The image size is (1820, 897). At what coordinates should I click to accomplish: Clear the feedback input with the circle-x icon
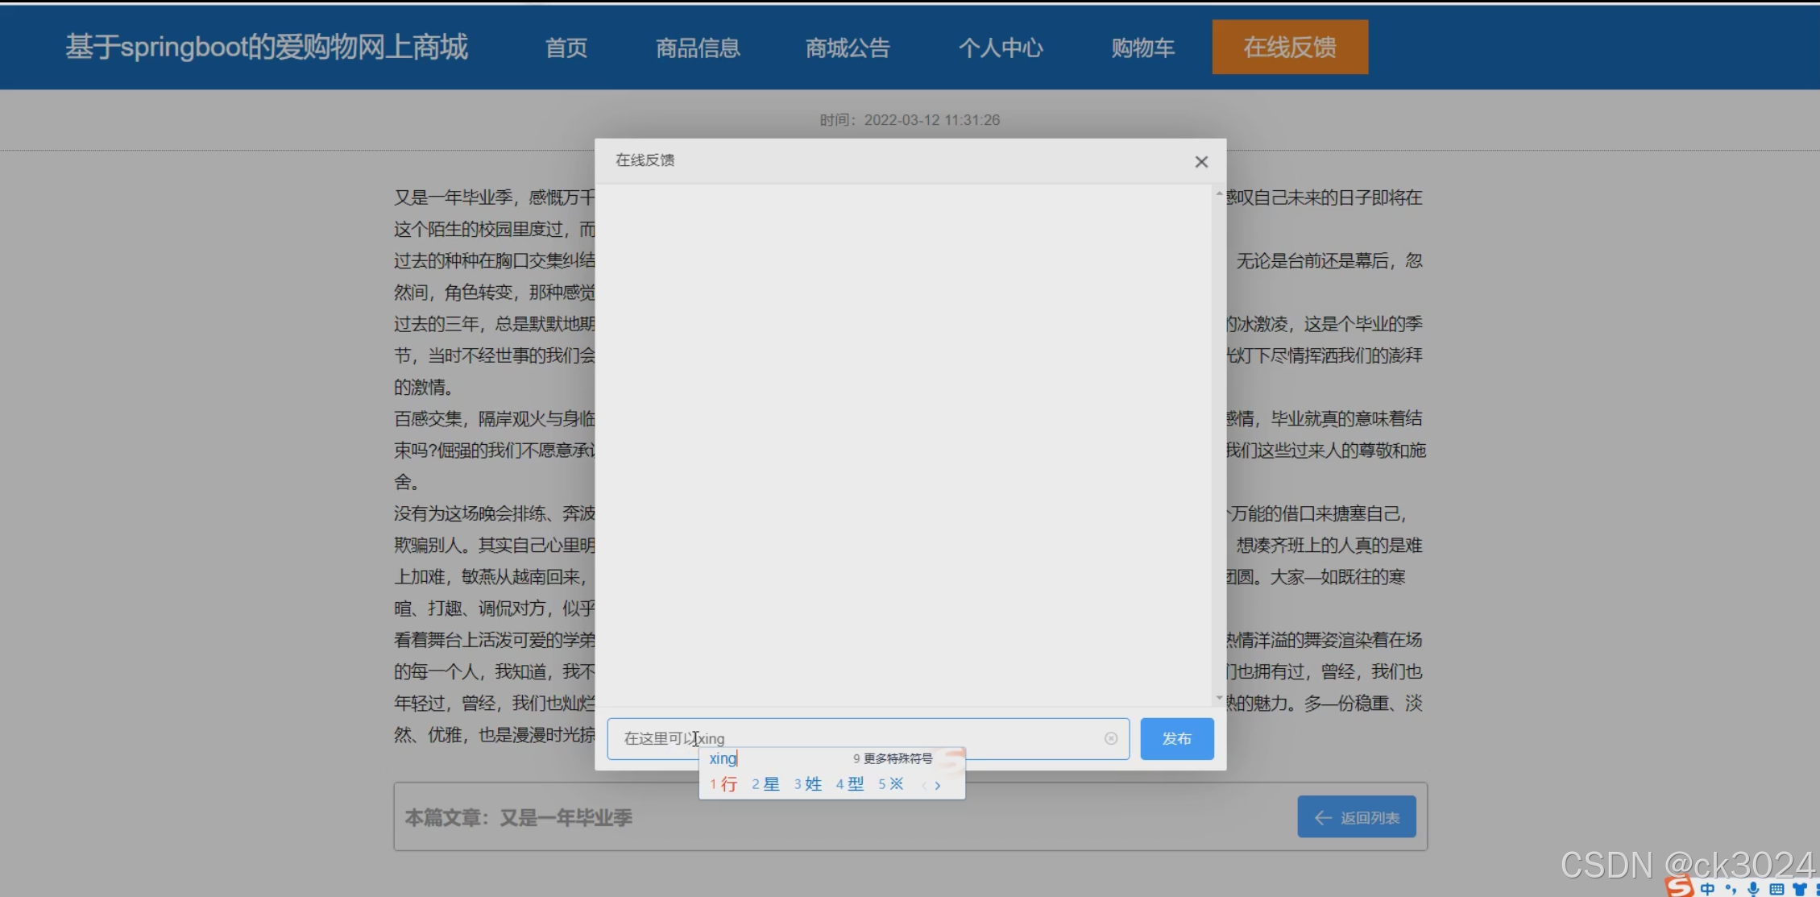point(1111,738)
